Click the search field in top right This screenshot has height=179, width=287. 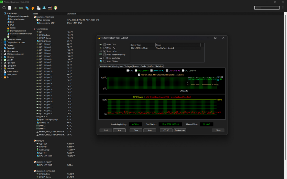(267, 8)
